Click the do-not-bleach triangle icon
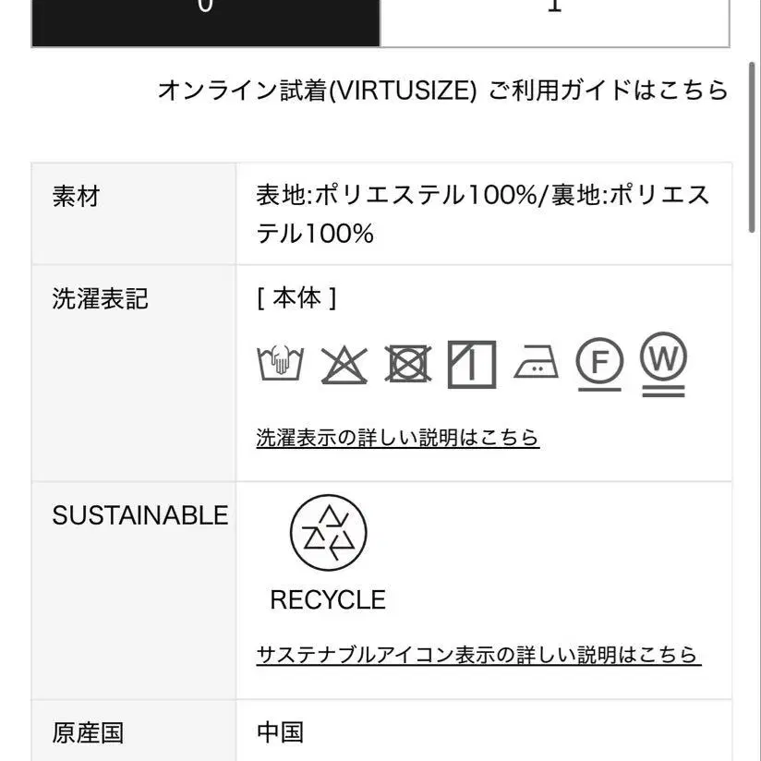 point(344,365)
